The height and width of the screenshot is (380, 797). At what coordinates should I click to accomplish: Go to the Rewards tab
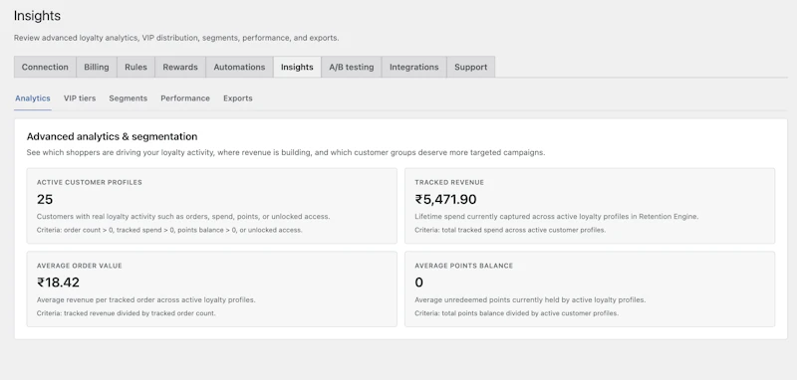[180, 67]
